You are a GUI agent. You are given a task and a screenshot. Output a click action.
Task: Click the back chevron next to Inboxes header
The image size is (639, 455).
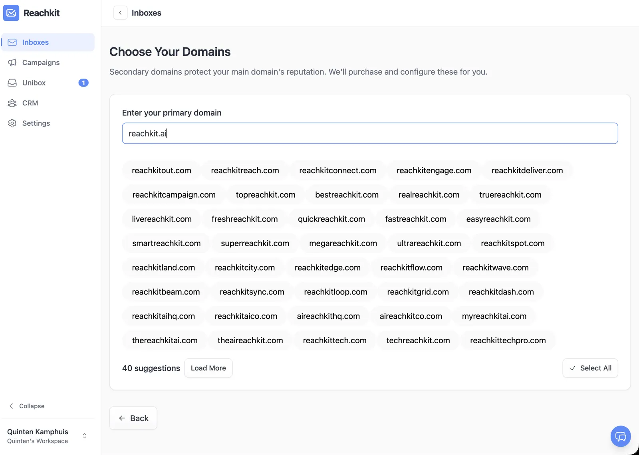(x=120, y=13)
